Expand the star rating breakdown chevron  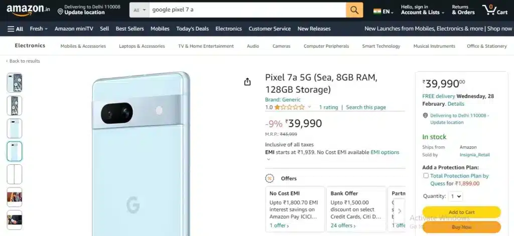tap(309, 107)
